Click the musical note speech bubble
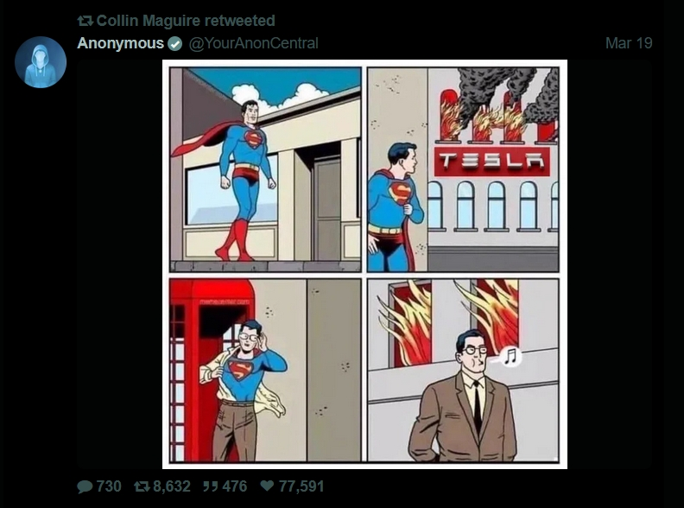 [509, 357]
